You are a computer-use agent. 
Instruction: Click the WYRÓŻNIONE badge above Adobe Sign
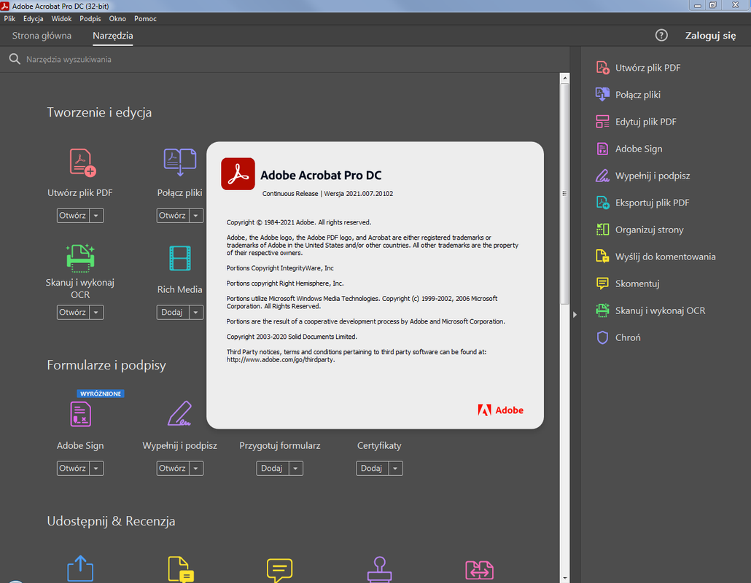point(101,394)
